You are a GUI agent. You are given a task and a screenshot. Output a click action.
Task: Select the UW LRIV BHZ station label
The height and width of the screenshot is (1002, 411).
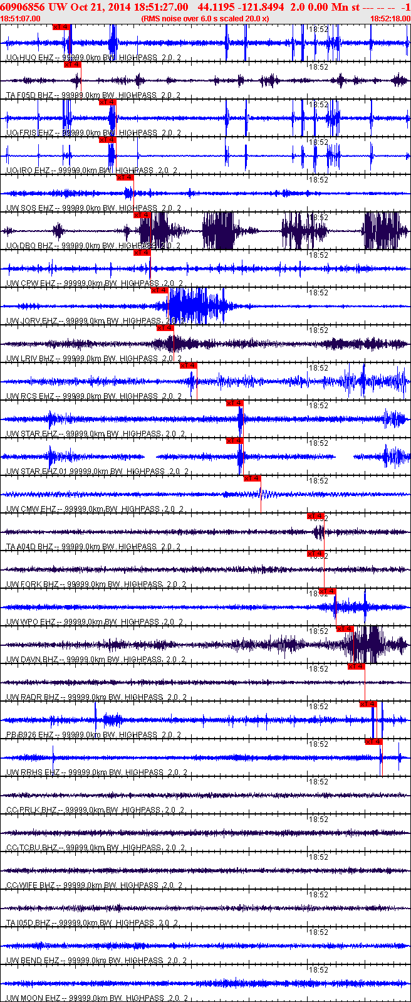(x=94, y=359)
